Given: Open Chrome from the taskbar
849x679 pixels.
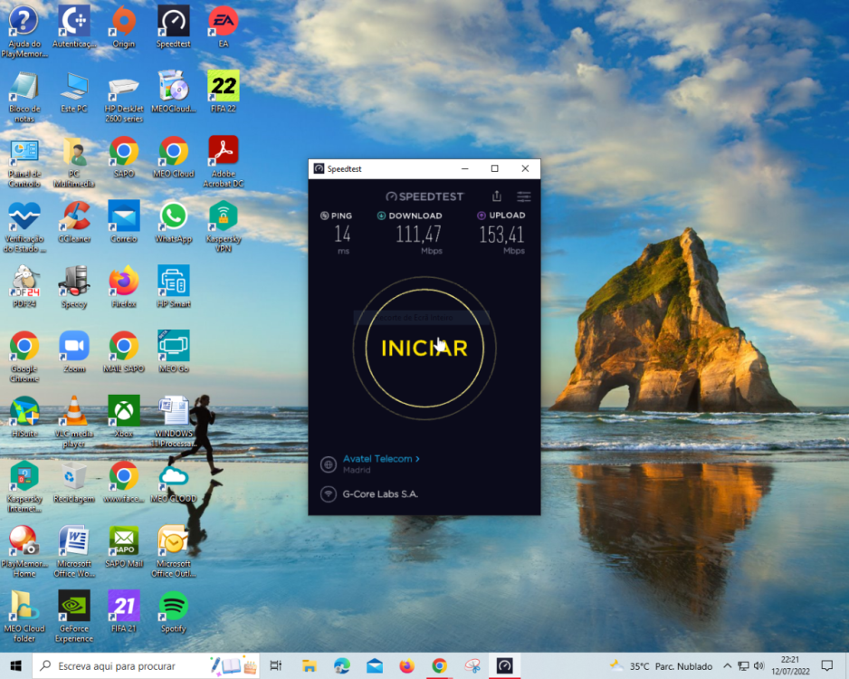Looking at the screenshot, I should tap(439, 666).
